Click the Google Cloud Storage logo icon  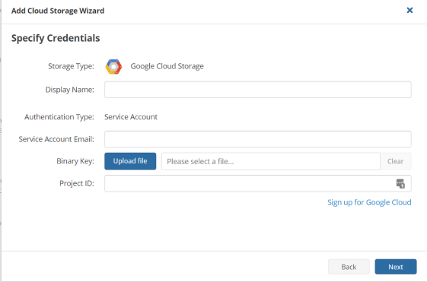(113, 67)
